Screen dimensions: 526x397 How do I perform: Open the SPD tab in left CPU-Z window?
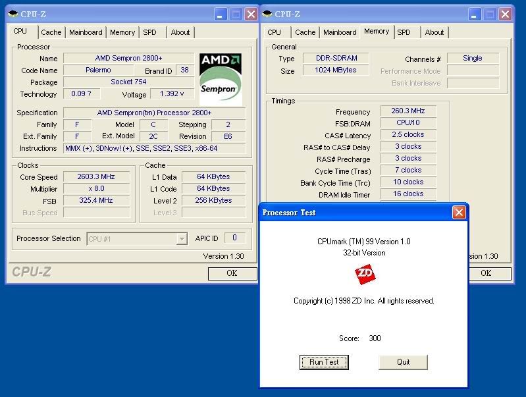click(x=149, y=32)
